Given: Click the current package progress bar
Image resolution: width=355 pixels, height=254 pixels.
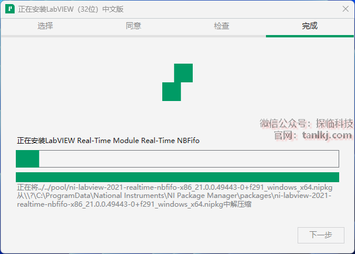Looking at the screenshot, I should click(x=177, y=159).
